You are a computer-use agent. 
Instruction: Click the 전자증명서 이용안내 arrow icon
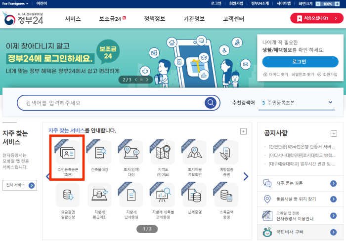(334, 216)
